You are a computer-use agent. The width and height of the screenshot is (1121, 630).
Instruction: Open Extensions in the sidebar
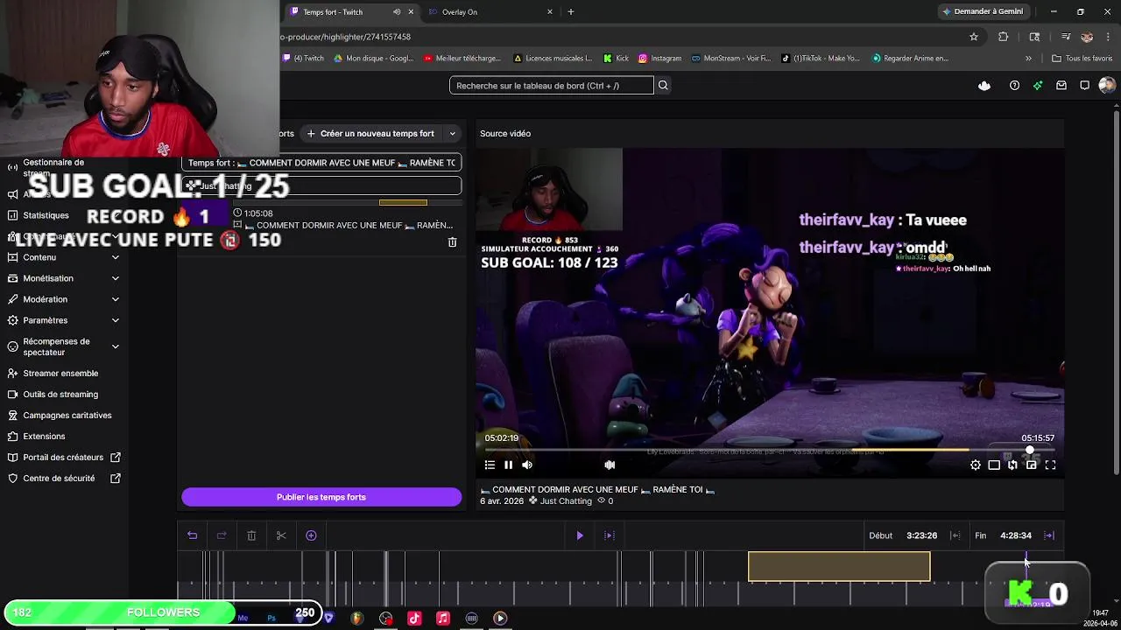[x=44, y=437]
